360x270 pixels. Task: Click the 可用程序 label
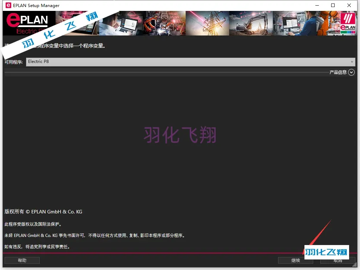click(x=14, y=62)
